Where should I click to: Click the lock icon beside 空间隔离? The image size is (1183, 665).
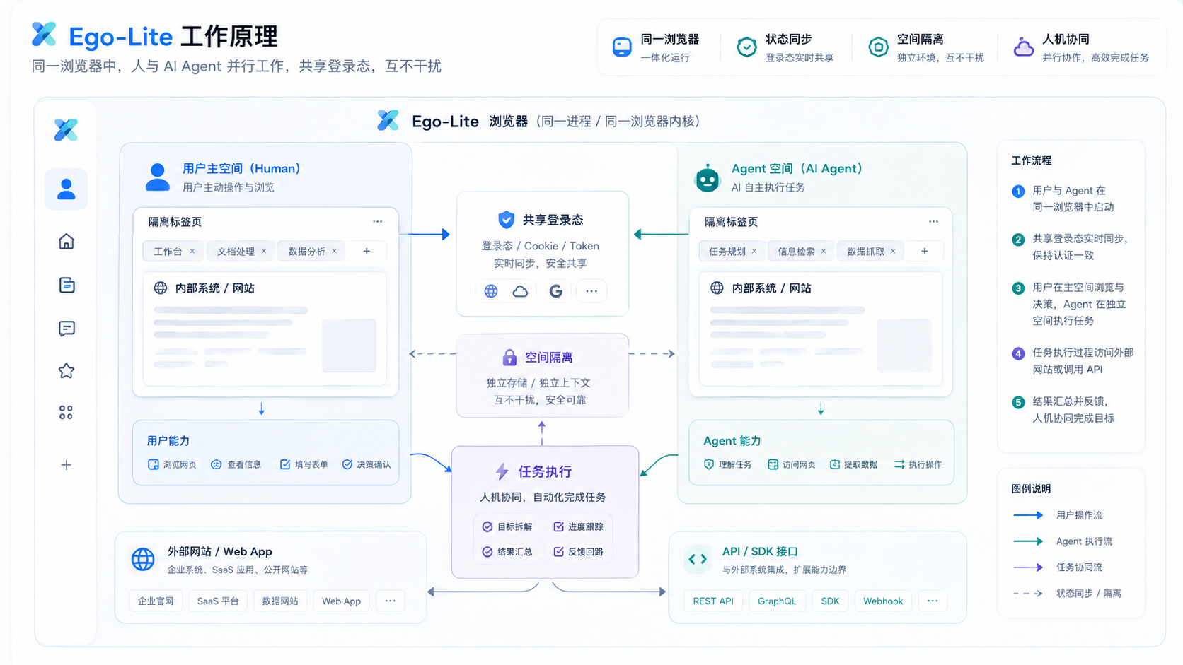point(509,358)
